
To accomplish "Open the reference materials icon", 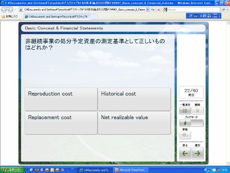I will click(197, 111).
